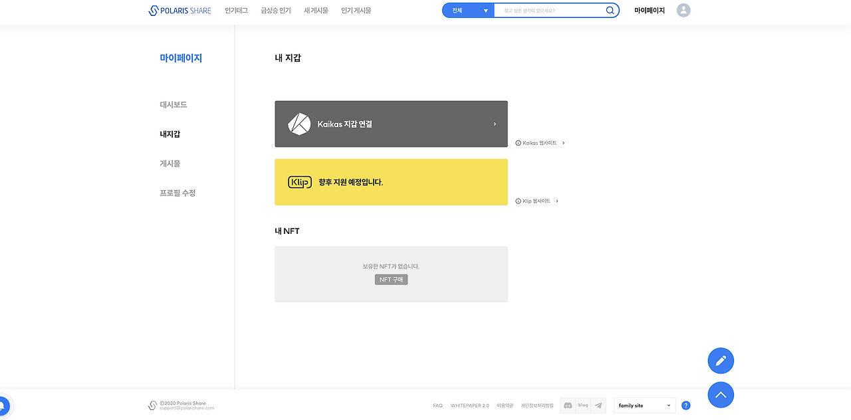Click the magnifier search icon

pos(610,11)
